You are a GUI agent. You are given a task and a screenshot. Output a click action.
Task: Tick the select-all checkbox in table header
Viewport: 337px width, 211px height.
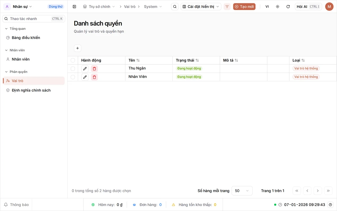[73, 60]
